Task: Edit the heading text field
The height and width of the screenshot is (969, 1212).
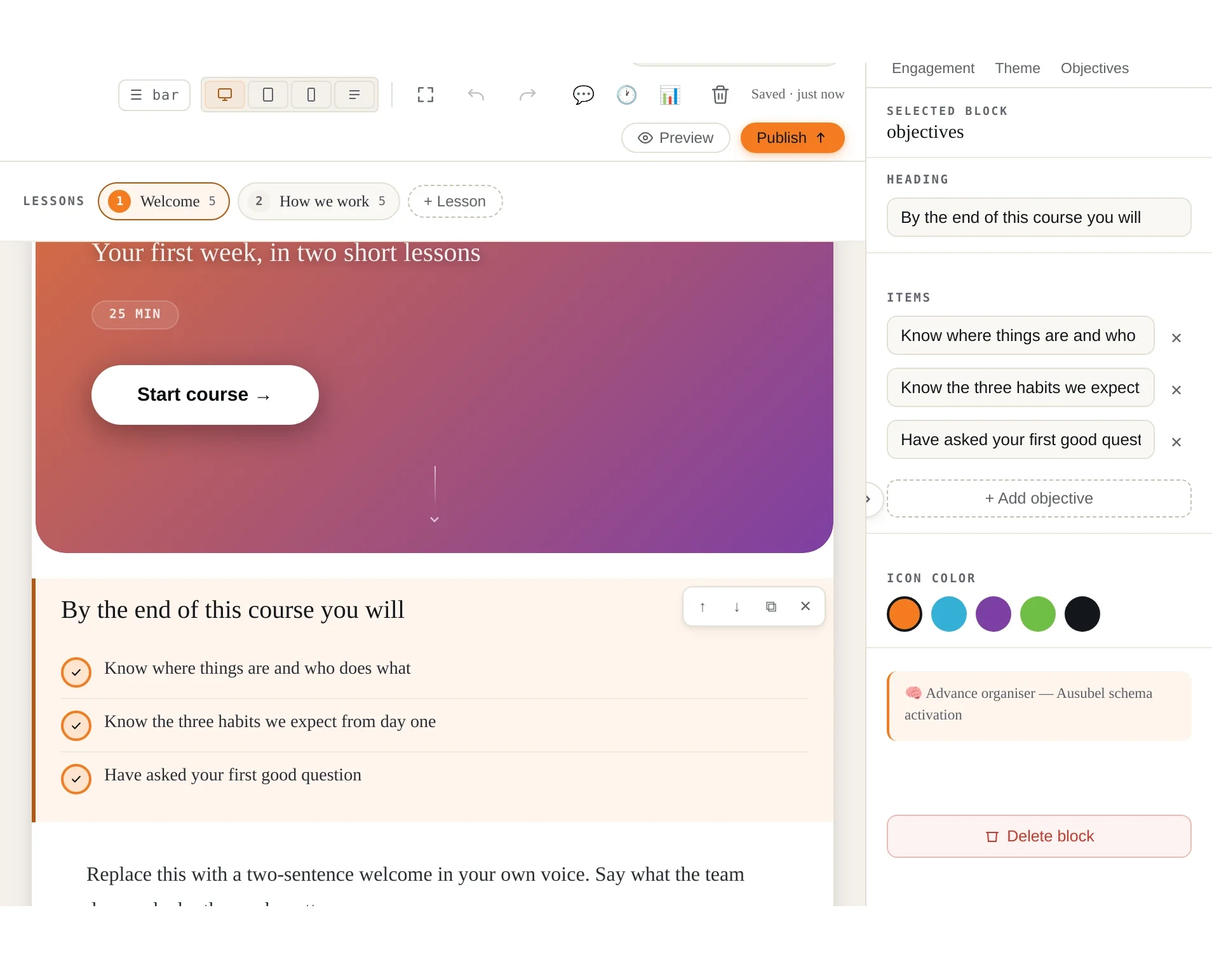Action: point(1039,217)
